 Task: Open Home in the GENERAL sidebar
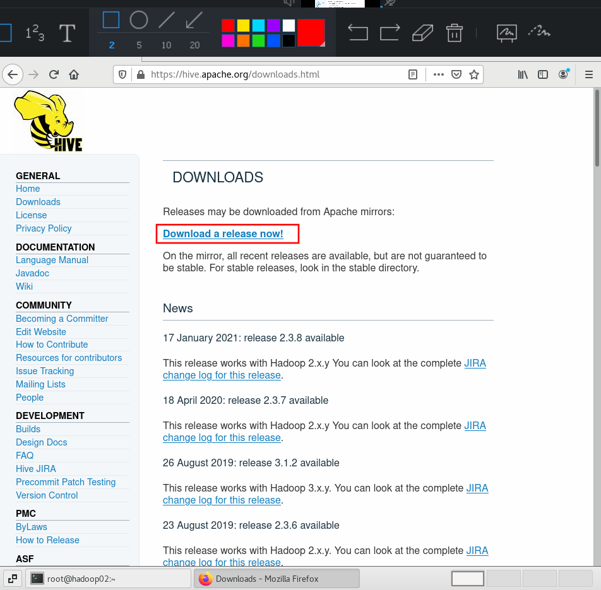tap(28, 189)
